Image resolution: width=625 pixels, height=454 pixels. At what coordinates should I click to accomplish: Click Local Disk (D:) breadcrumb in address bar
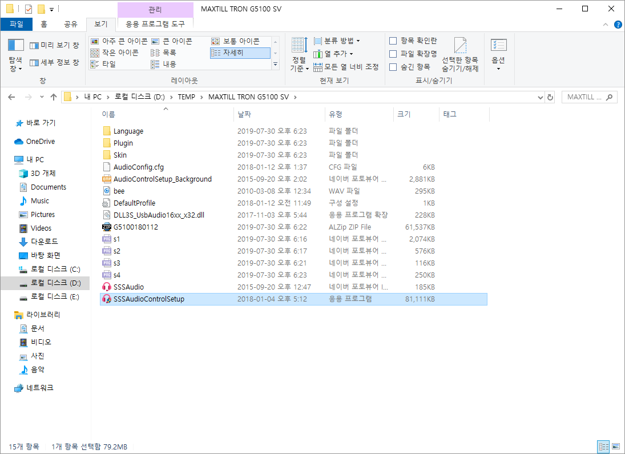pos(139,97)
